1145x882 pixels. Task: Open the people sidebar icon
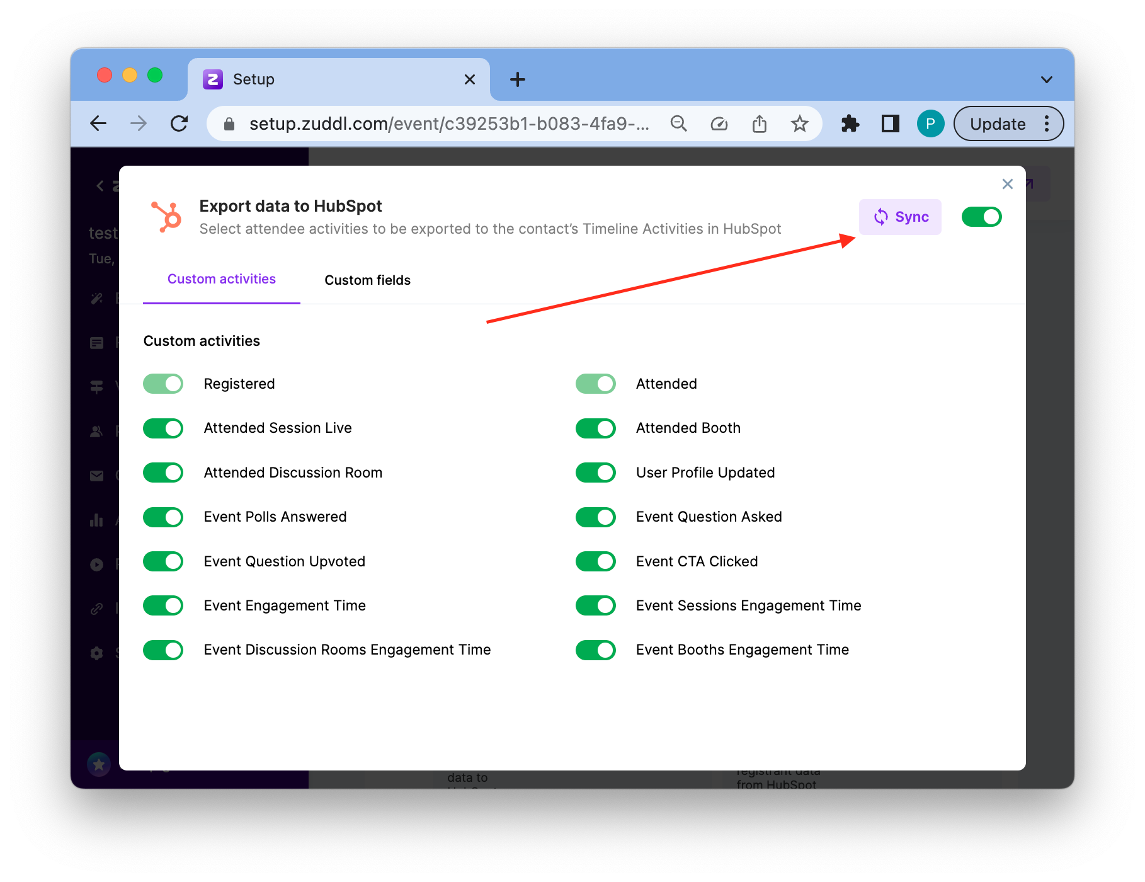(x=96, y=432)
